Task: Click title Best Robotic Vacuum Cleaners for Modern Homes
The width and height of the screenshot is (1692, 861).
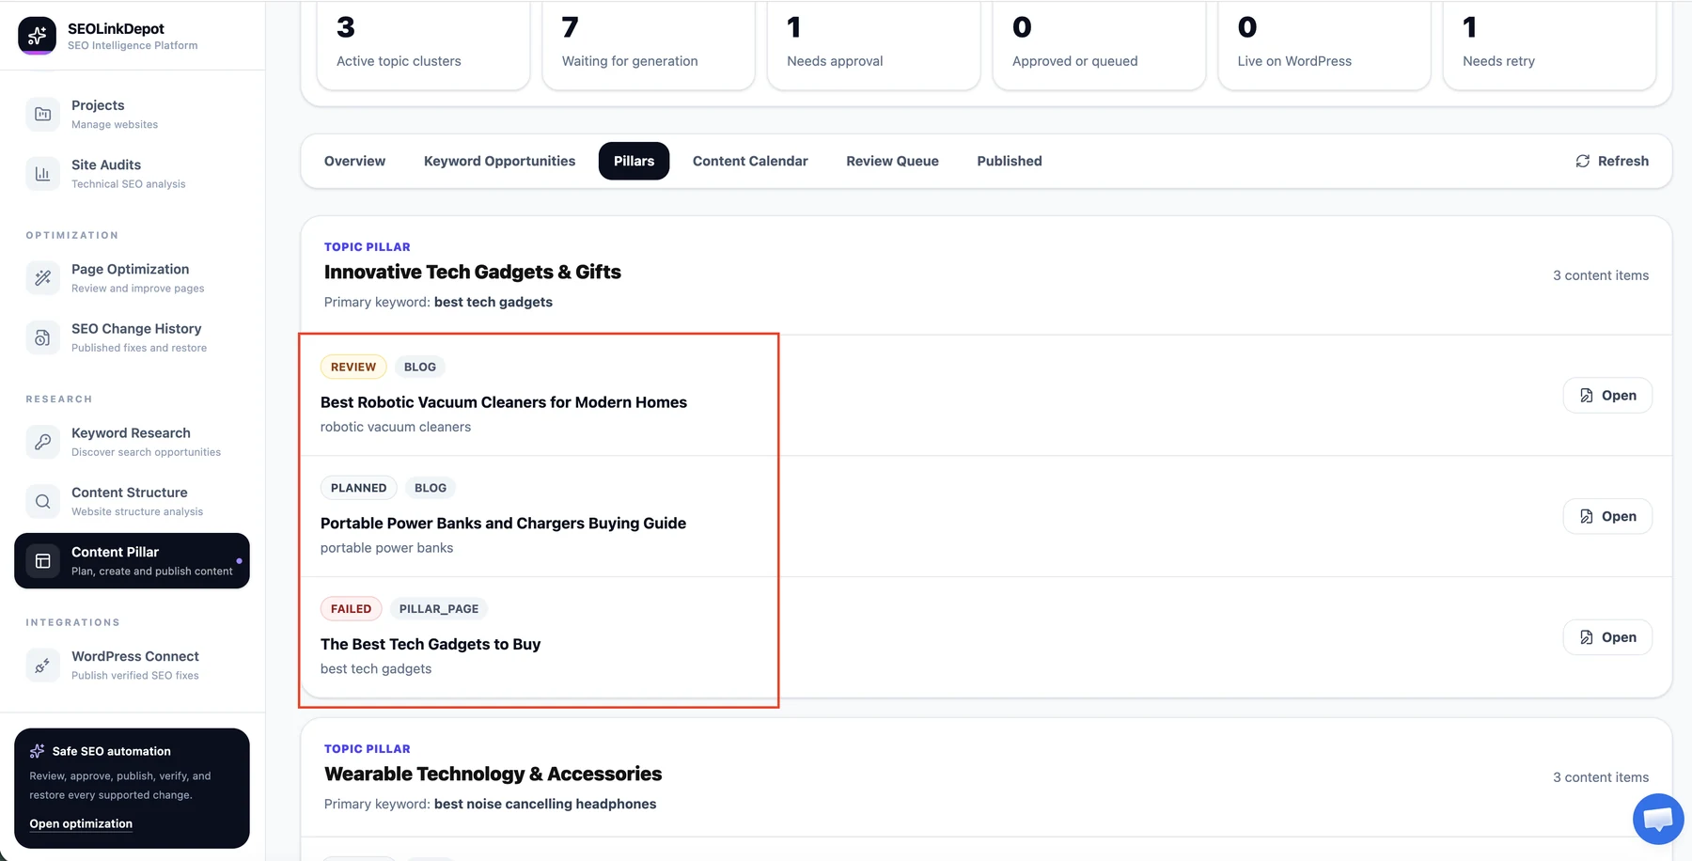Action: (x=504, y=402)
